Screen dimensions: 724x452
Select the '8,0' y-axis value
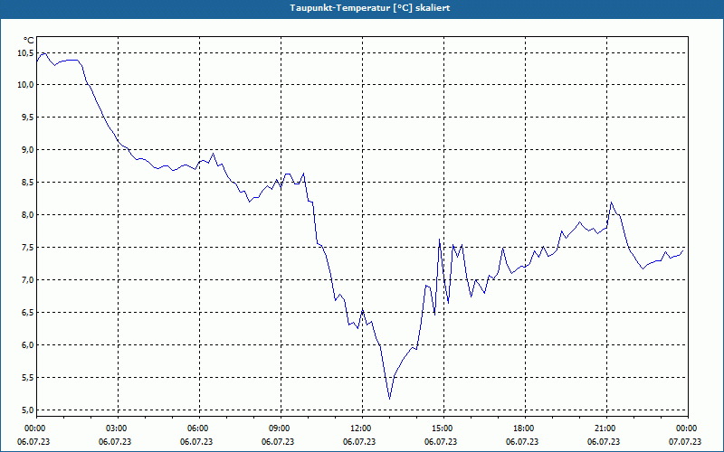tap(27, 215)
